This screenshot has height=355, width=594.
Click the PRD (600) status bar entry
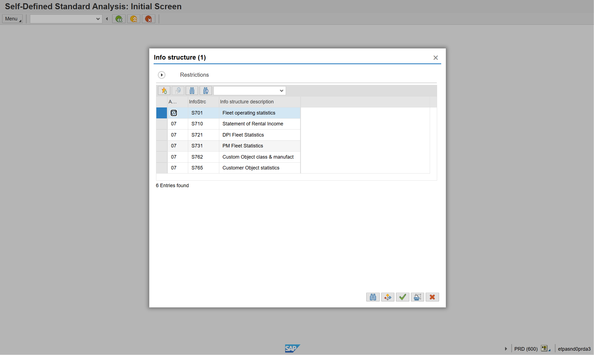click(526, 349)
